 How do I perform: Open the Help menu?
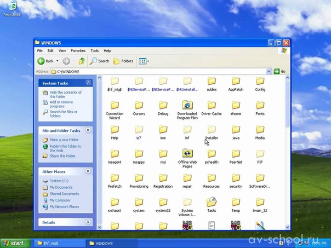[107, 50]
